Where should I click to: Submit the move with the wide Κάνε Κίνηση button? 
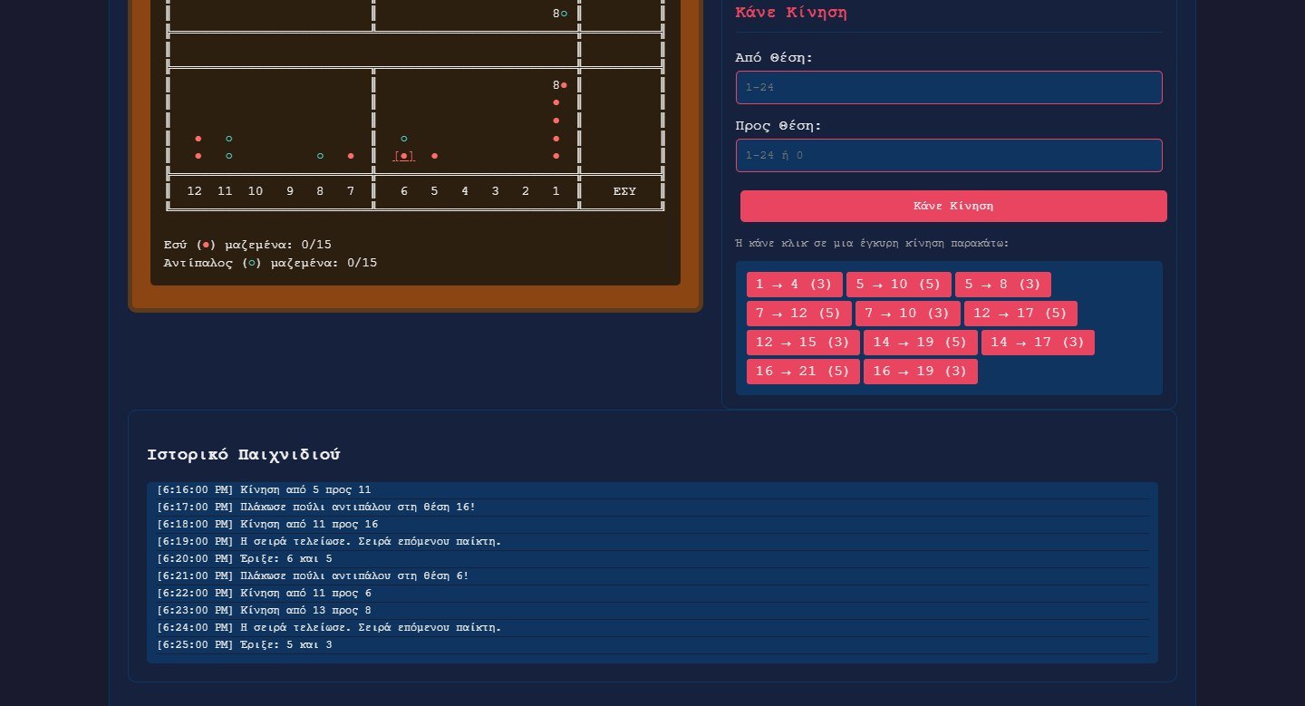pos(953,206)
